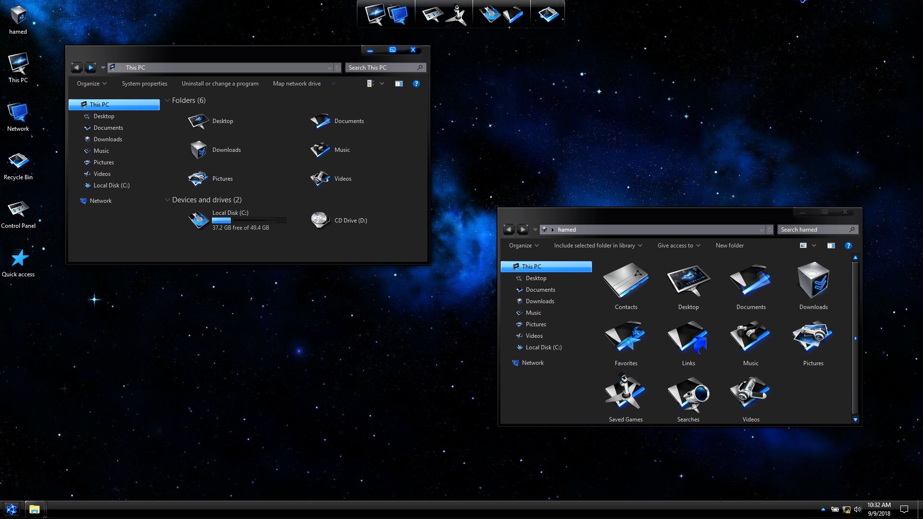Open Give access to dropdown
Screen dimensions: 923x519
678,246
